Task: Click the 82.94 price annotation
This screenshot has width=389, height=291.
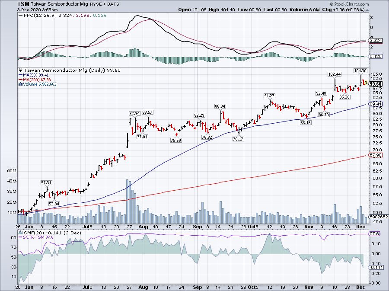Action: coord(134,113)
